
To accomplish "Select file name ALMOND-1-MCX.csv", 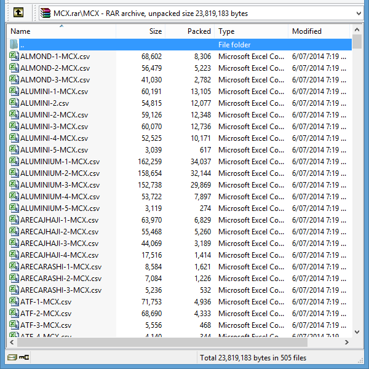I will click(55, 57).
